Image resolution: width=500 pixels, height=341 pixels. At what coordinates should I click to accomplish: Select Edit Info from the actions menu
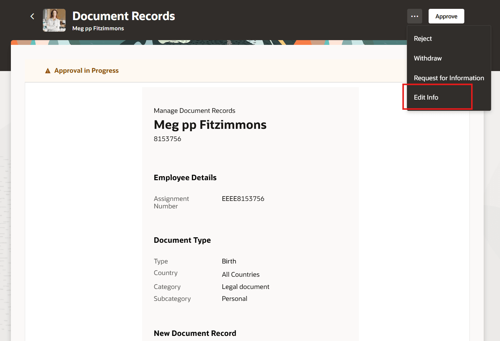pyautogui.click(x=426, y=97)
